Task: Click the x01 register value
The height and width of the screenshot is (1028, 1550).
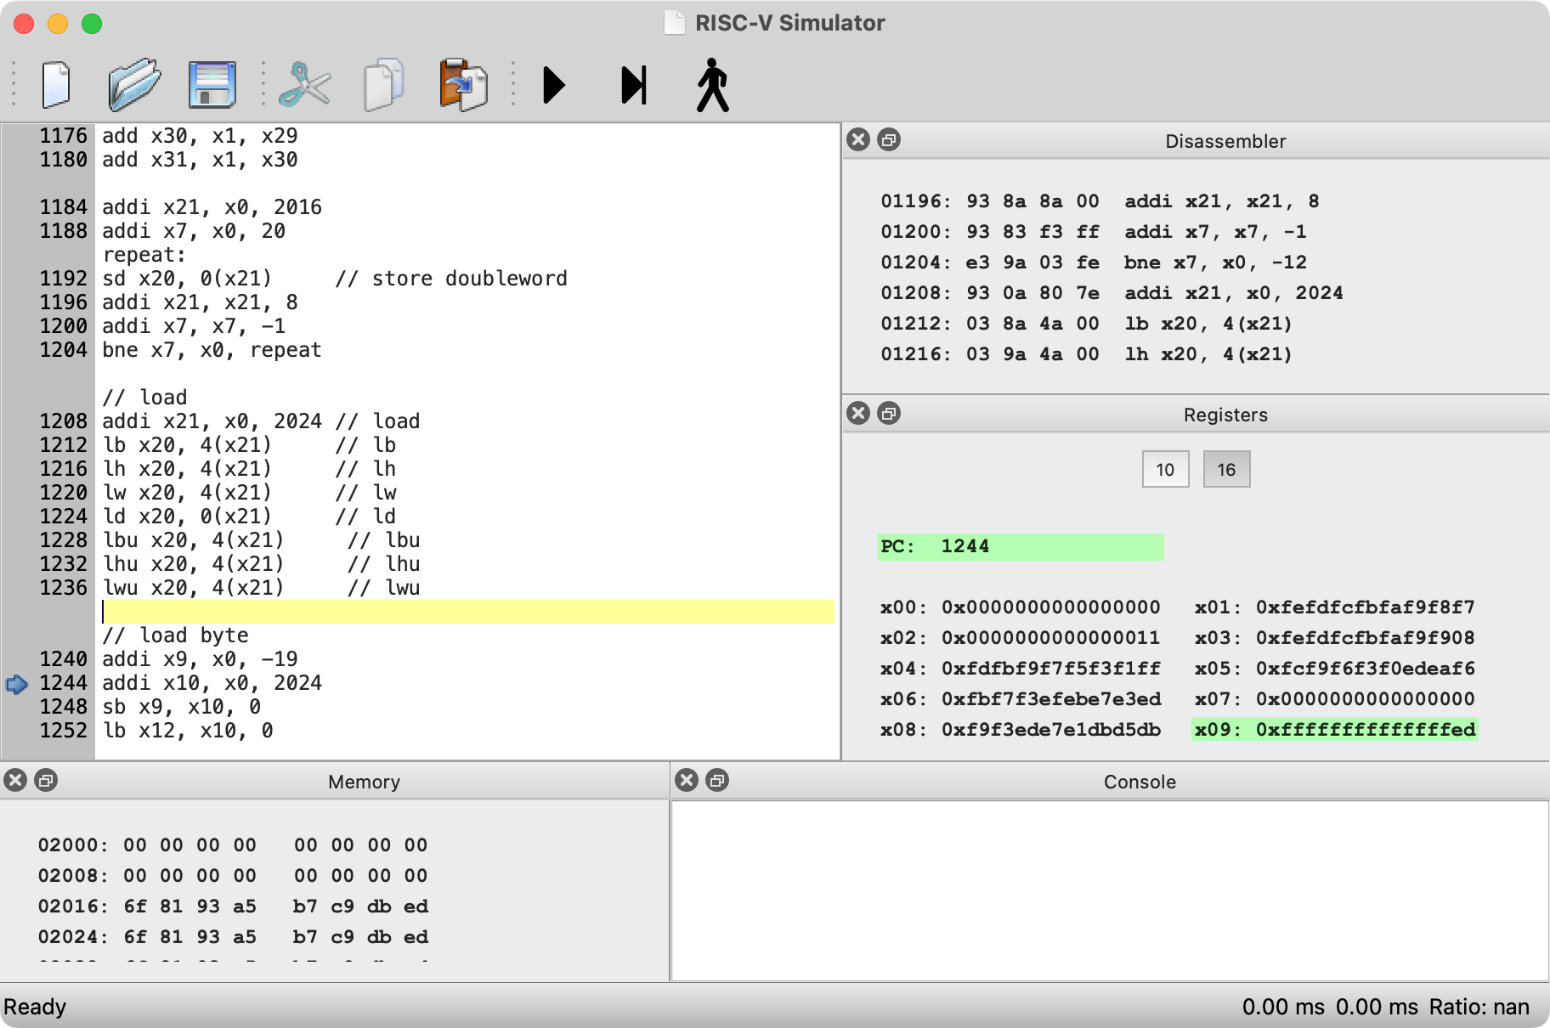Action: 1366,607
